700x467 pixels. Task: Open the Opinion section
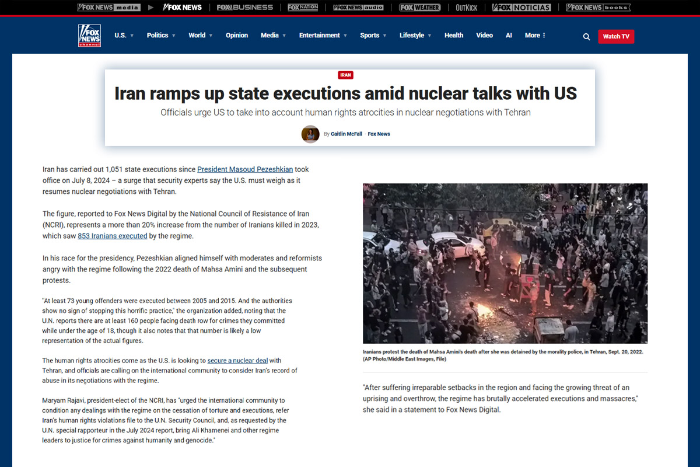(237, 36)
